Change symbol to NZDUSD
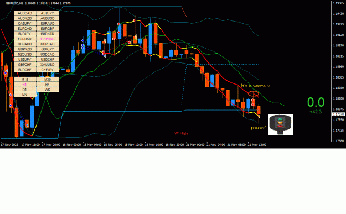Screen dimensions: 346x214 [25, 54]
